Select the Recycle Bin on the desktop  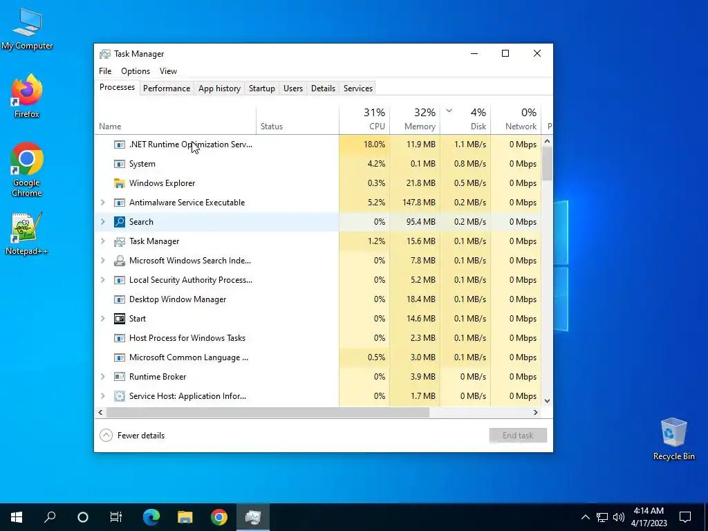[x=673, y=439]
